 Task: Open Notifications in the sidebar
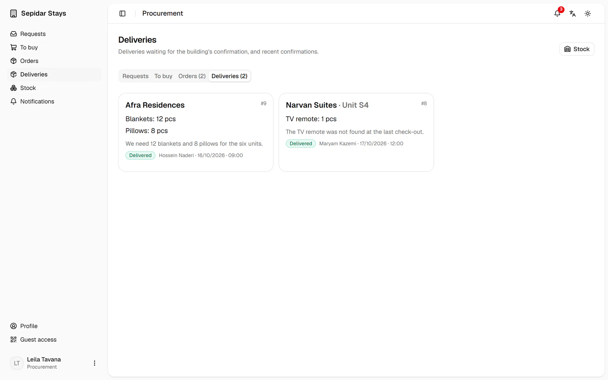[x=54, y=101]
